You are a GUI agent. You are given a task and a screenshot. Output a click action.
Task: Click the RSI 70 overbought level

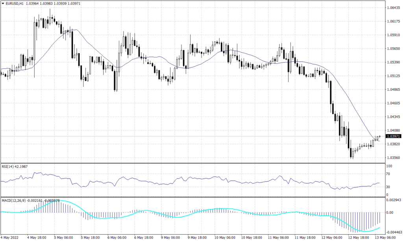(389, 174)
